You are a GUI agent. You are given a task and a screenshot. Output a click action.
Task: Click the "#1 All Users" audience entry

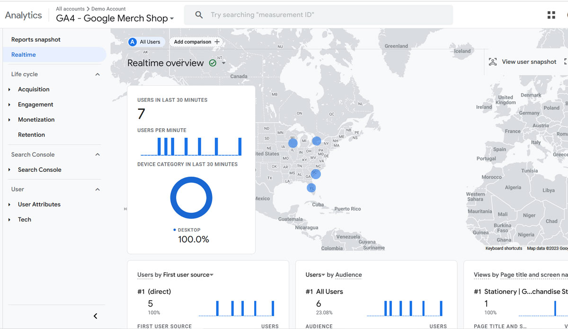click(324, 292)
